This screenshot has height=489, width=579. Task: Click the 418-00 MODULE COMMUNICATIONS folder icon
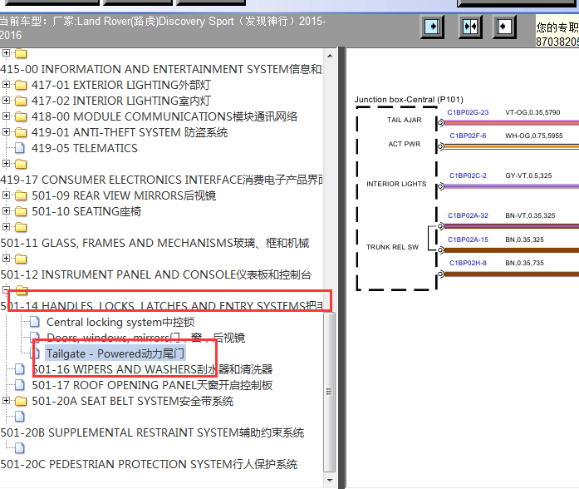21,116
